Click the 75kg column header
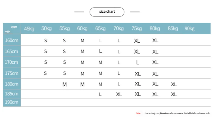This screenshot has width=214, height=123. (137, 29)
